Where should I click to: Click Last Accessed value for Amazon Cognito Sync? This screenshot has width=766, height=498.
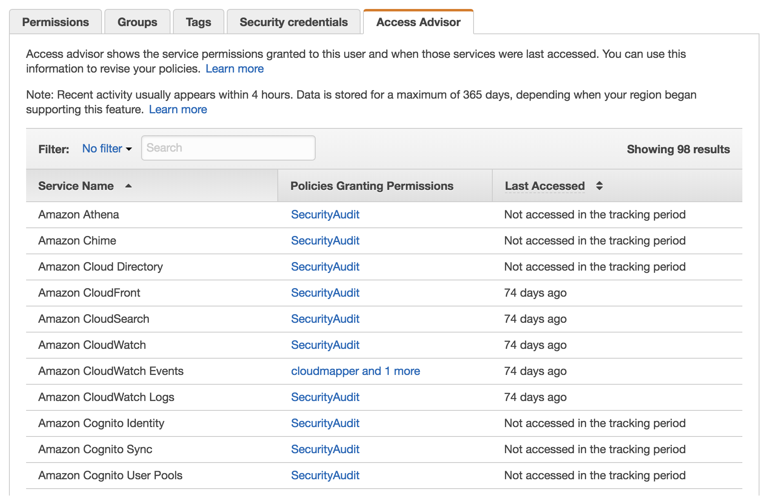click(x=595, y=450)
